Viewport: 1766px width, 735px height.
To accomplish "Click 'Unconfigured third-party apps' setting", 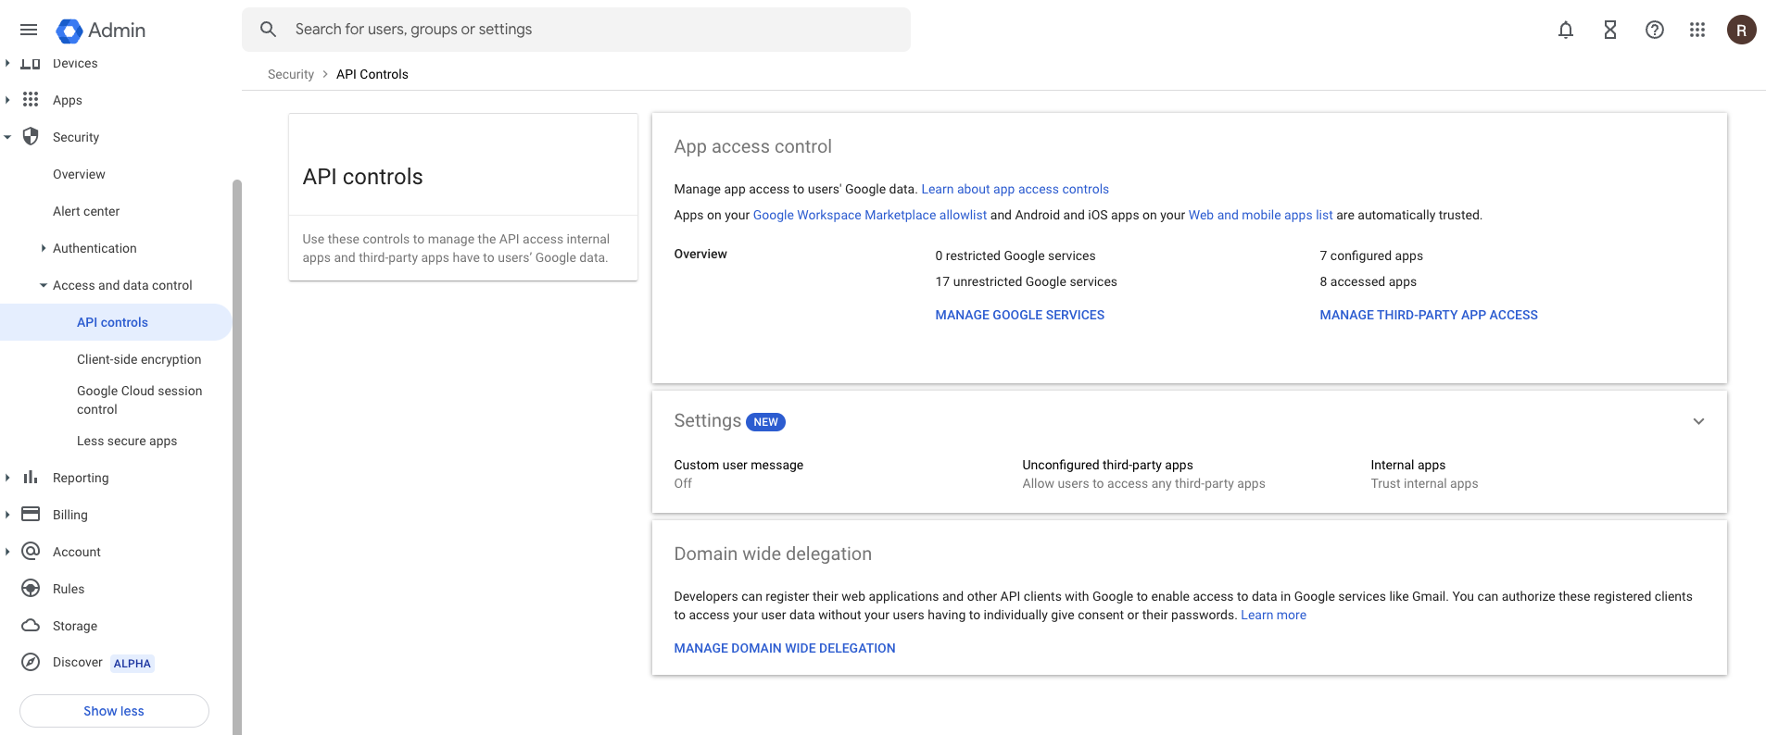I will (1107, 465).
